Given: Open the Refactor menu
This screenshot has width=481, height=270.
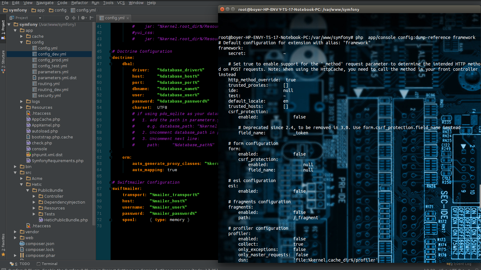Looking at the screenshot, I should click(80, 3).
